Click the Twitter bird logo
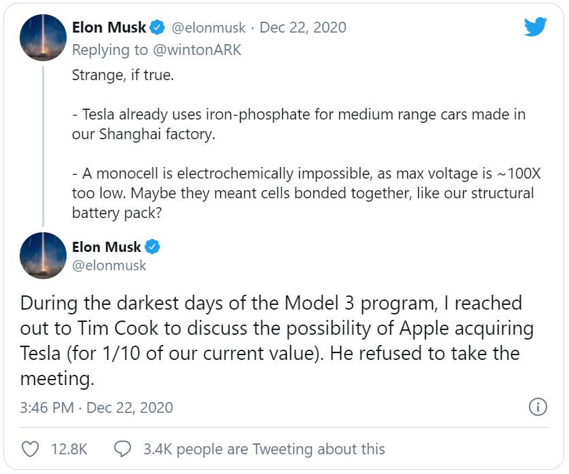The height and width of the screenshot is (474, 569). point(535,27)
